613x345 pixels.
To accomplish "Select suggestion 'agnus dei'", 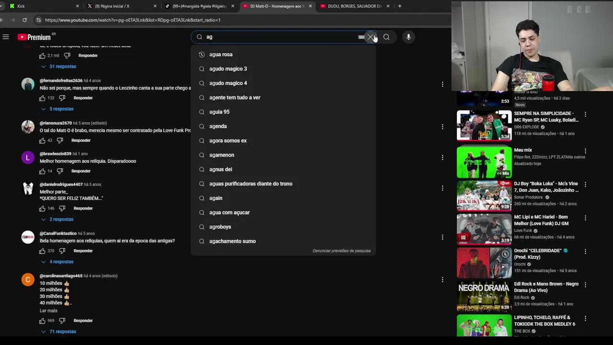I will (x=284, y=170).
